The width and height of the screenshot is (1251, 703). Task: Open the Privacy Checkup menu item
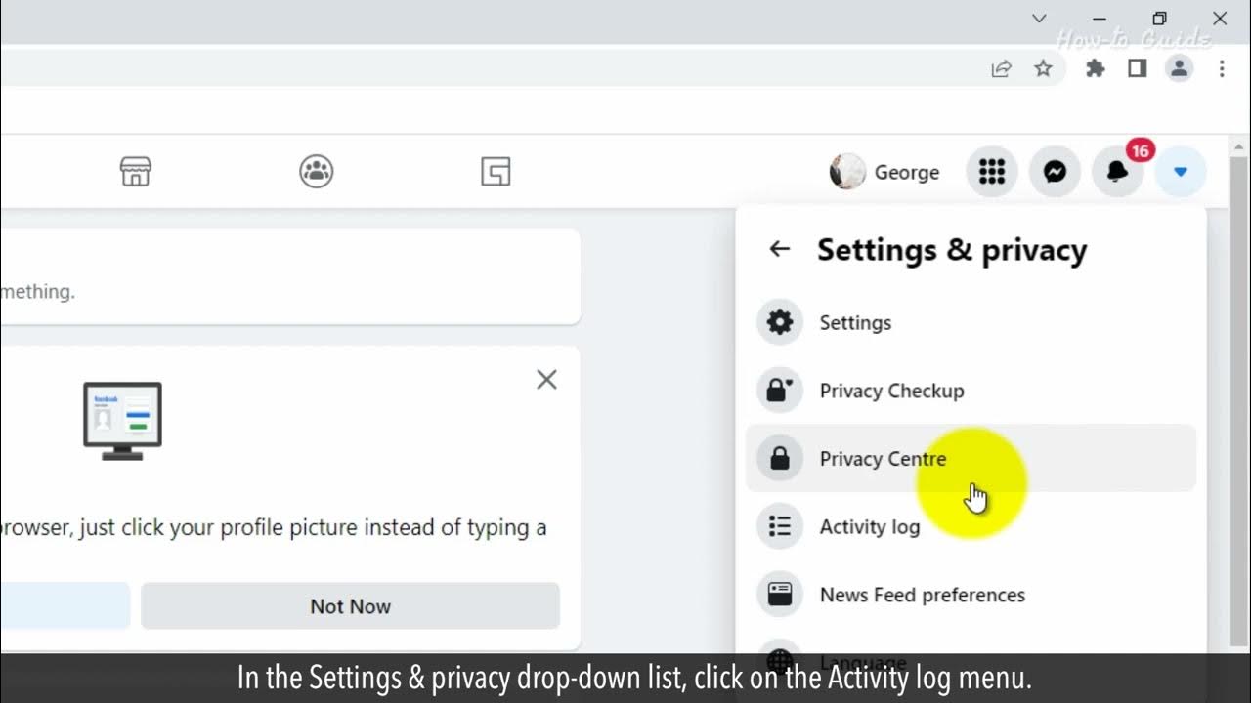click(x=891, y=391)
